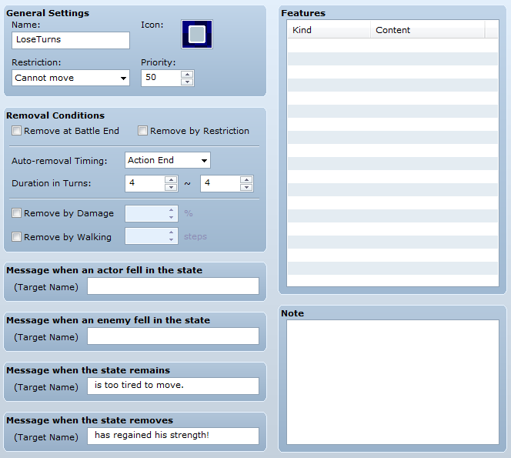Click minimum Duration in Turns field
Screen dimensions: 511x458
point(145,183)
